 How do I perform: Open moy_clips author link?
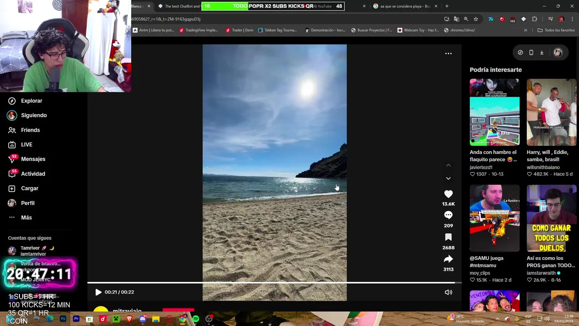point(480,273)
